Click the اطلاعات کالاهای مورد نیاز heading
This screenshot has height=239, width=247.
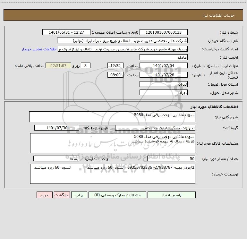(214, 107)
